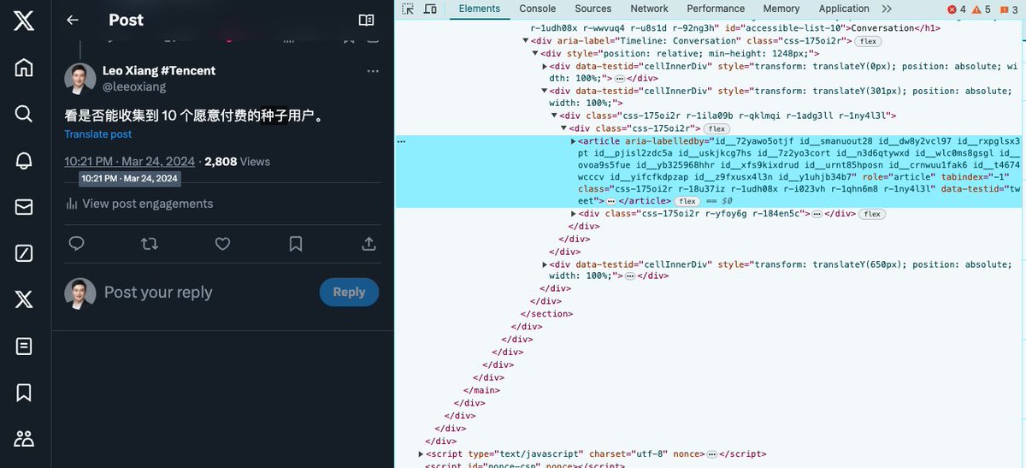Expand the highlighted article element node

click(x=574, y=140)
